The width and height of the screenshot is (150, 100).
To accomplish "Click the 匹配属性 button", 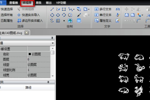I will point(7,20).
